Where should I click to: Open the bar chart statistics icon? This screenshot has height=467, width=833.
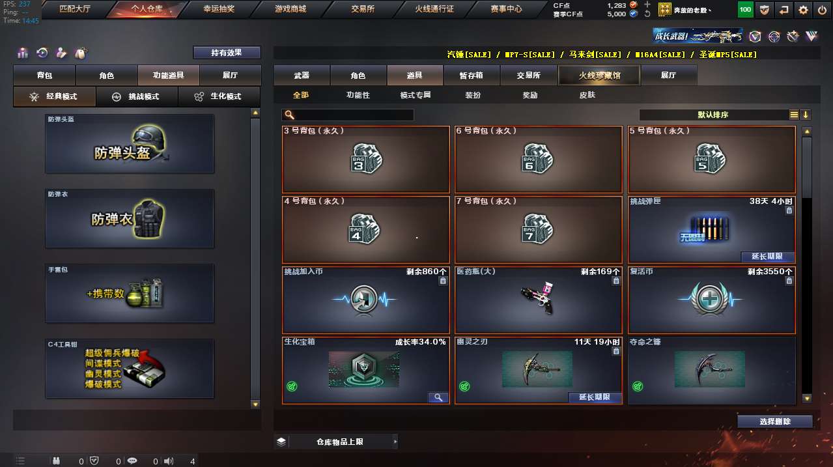pos(23,53)
